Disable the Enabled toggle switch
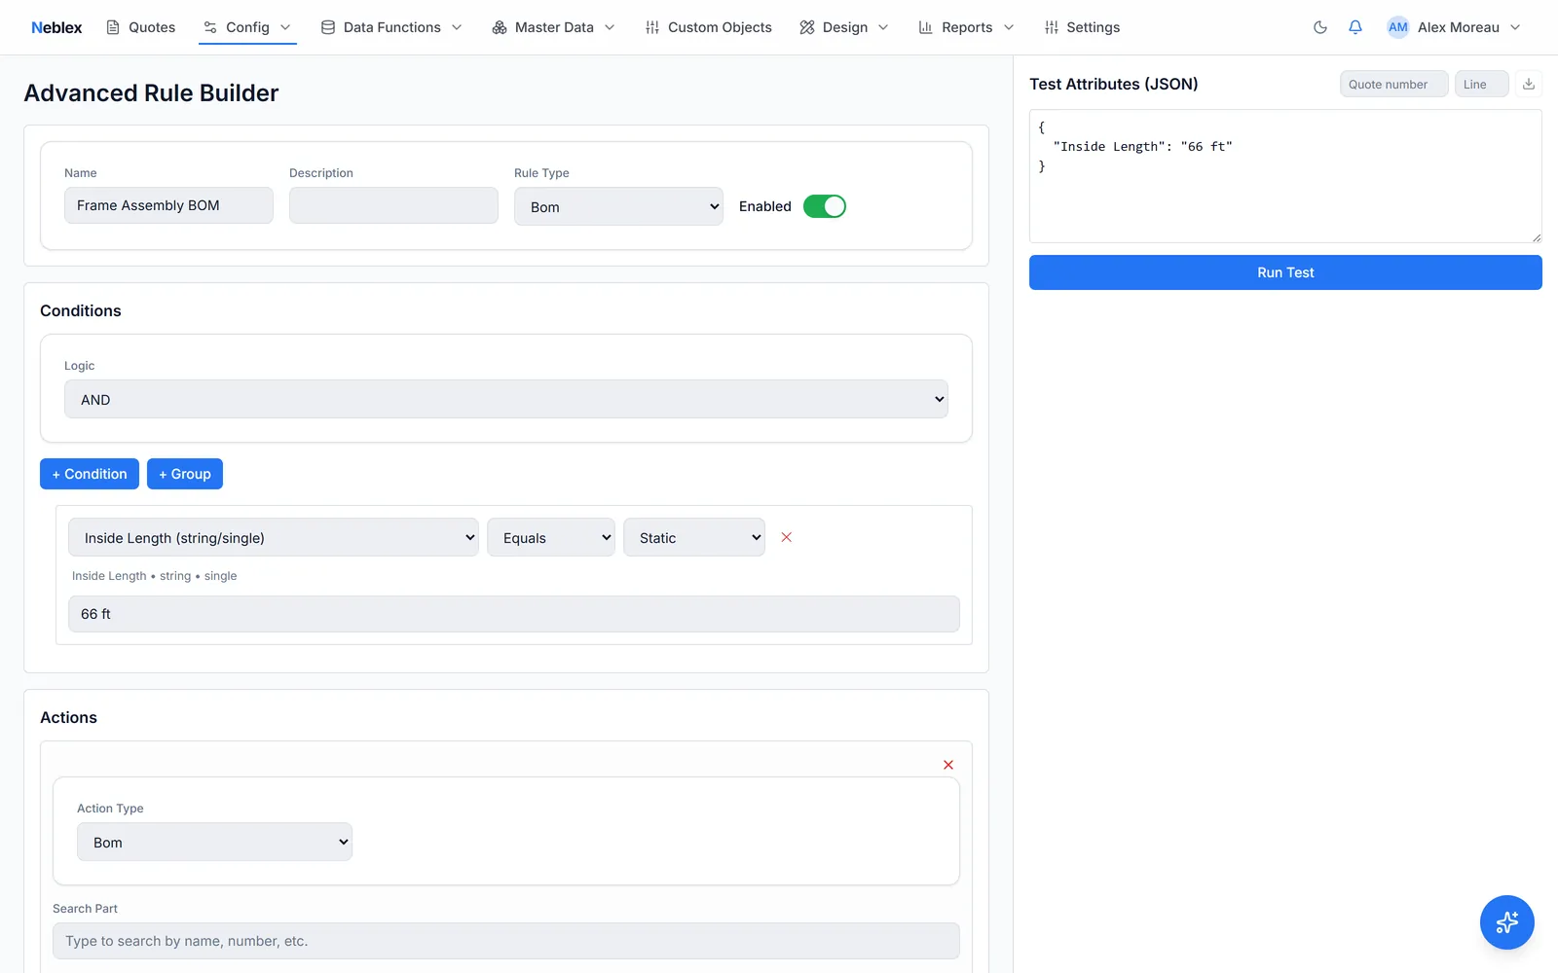This screenshot has width=1558, height=973. (x=825, y=206)
